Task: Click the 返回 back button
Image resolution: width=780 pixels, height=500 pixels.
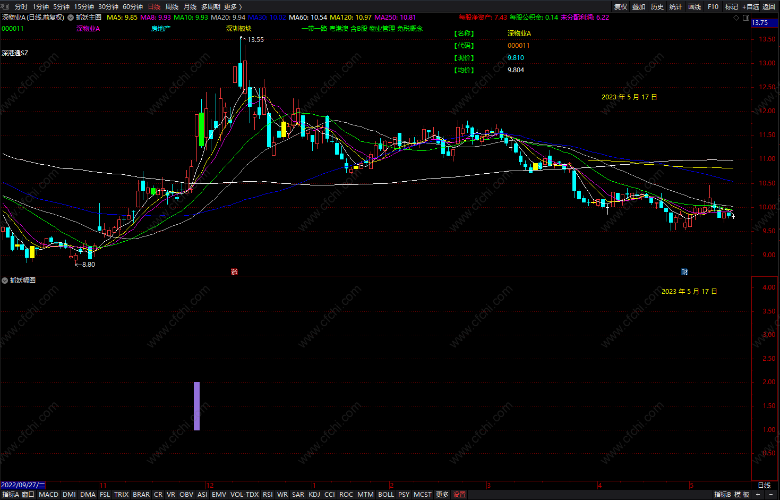Action: tap(769, 6)
